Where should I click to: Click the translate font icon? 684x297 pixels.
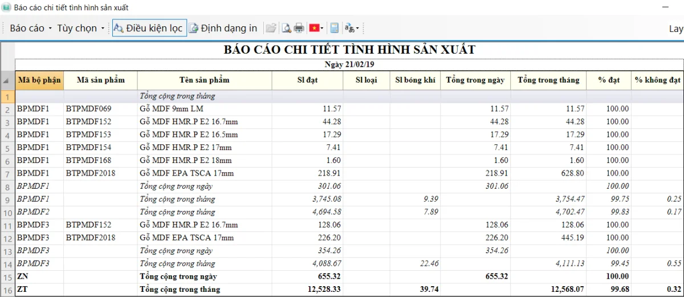349,28
